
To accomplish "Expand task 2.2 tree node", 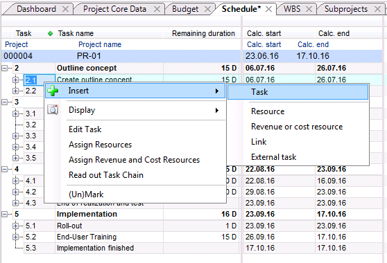I will (15, 91).
